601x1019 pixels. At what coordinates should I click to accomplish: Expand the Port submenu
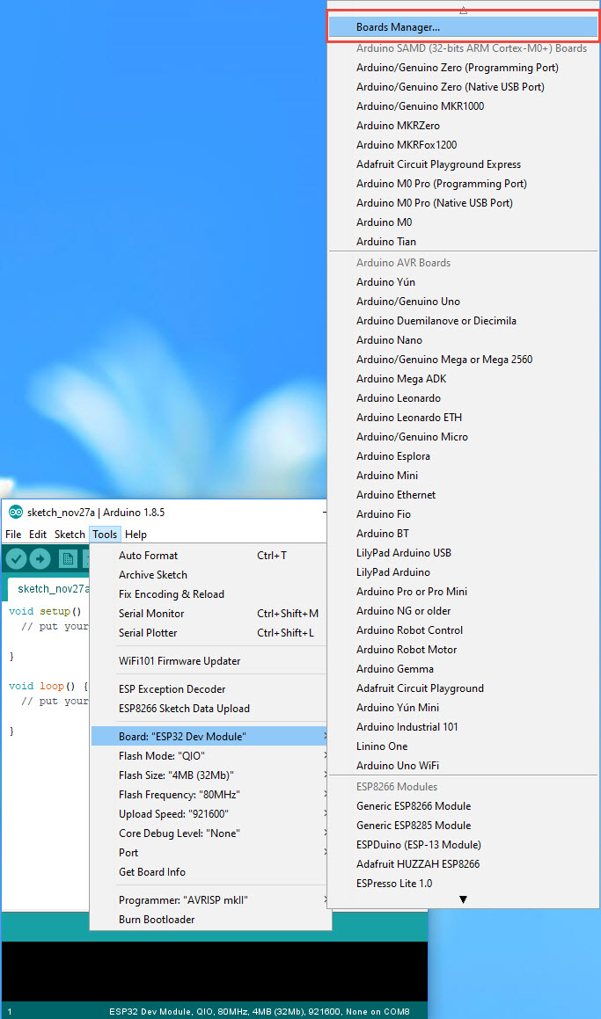[210, 853]
